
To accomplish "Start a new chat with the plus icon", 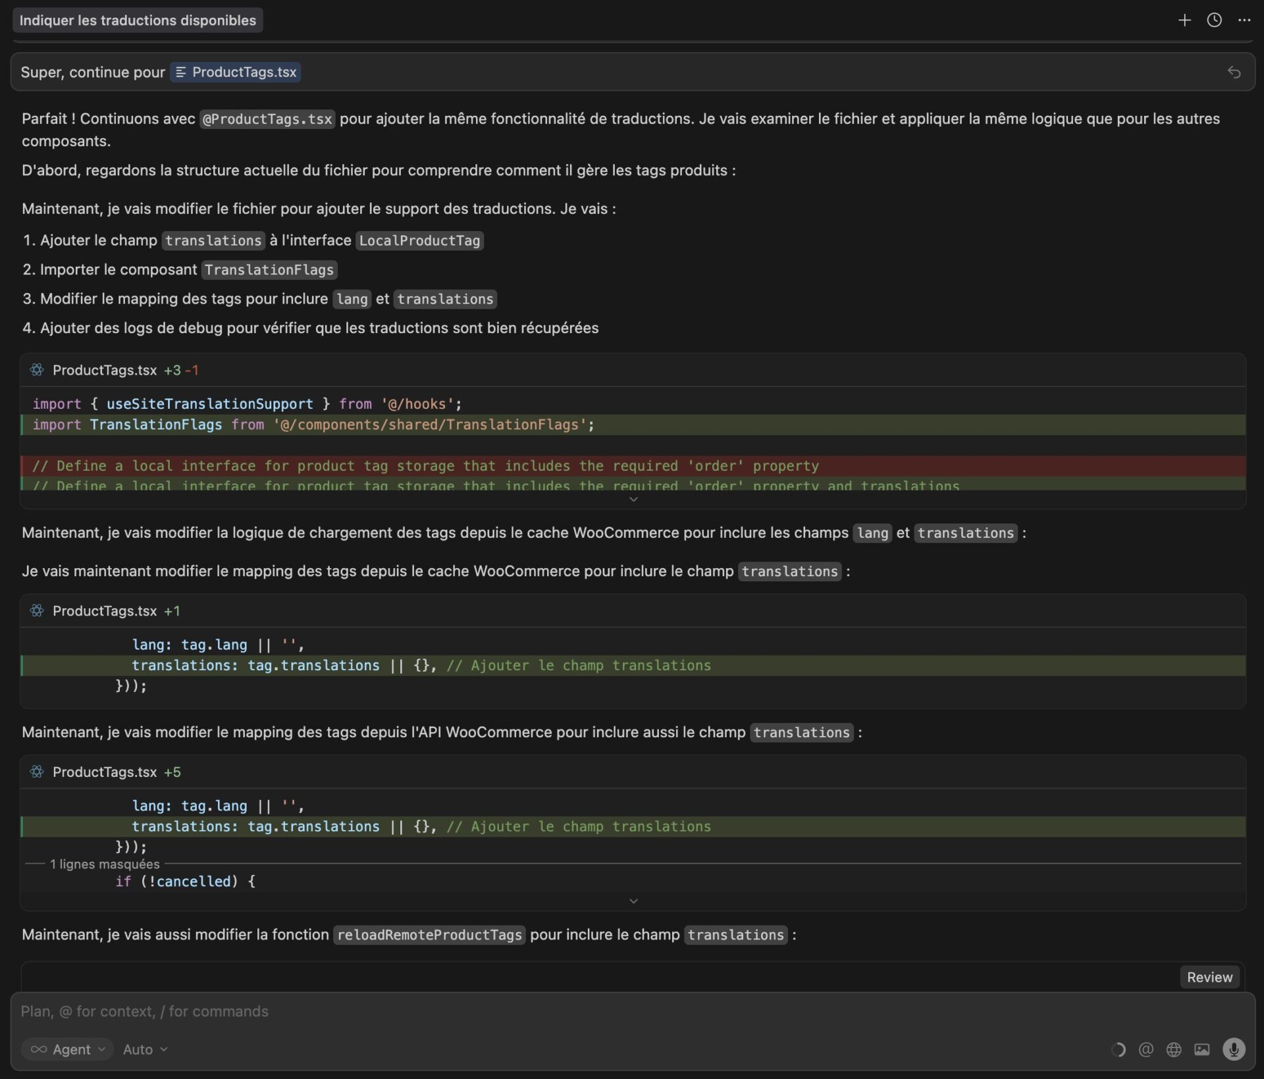I will tap(1184, 20).
